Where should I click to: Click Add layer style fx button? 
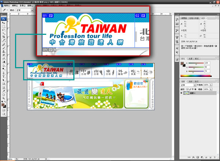pos(193,157)
